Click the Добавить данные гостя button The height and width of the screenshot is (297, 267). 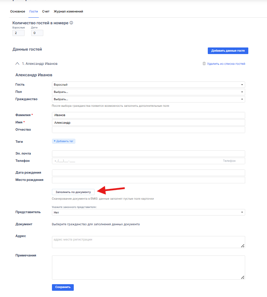228,51
